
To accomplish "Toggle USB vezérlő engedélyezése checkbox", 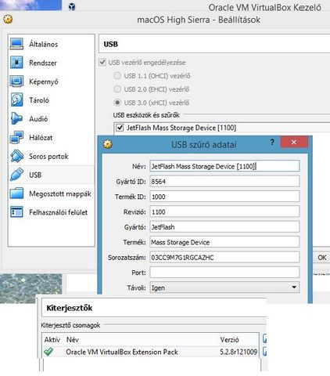I will tap(102, 63).
